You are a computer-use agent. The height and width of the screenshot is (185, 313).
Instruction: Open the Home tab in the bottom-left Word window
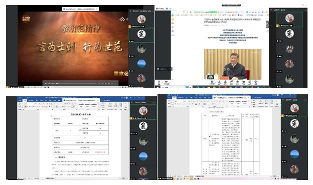point(25,100)
